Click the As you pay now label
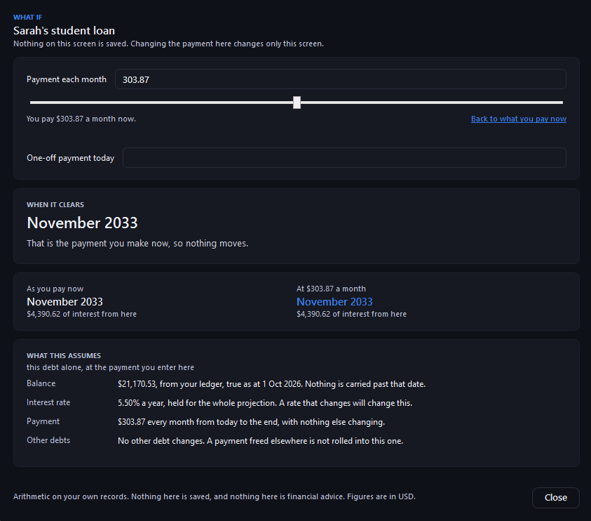Image resolution: width=591 pixels, height=521 pixels. [55, 289]
